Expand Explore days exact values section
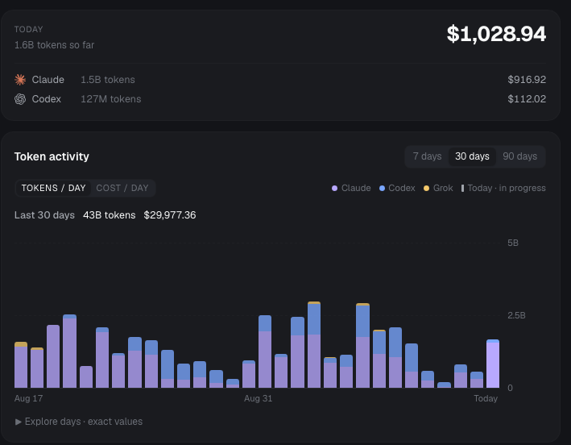Viewport: 571px width, 445px height. 78,422
